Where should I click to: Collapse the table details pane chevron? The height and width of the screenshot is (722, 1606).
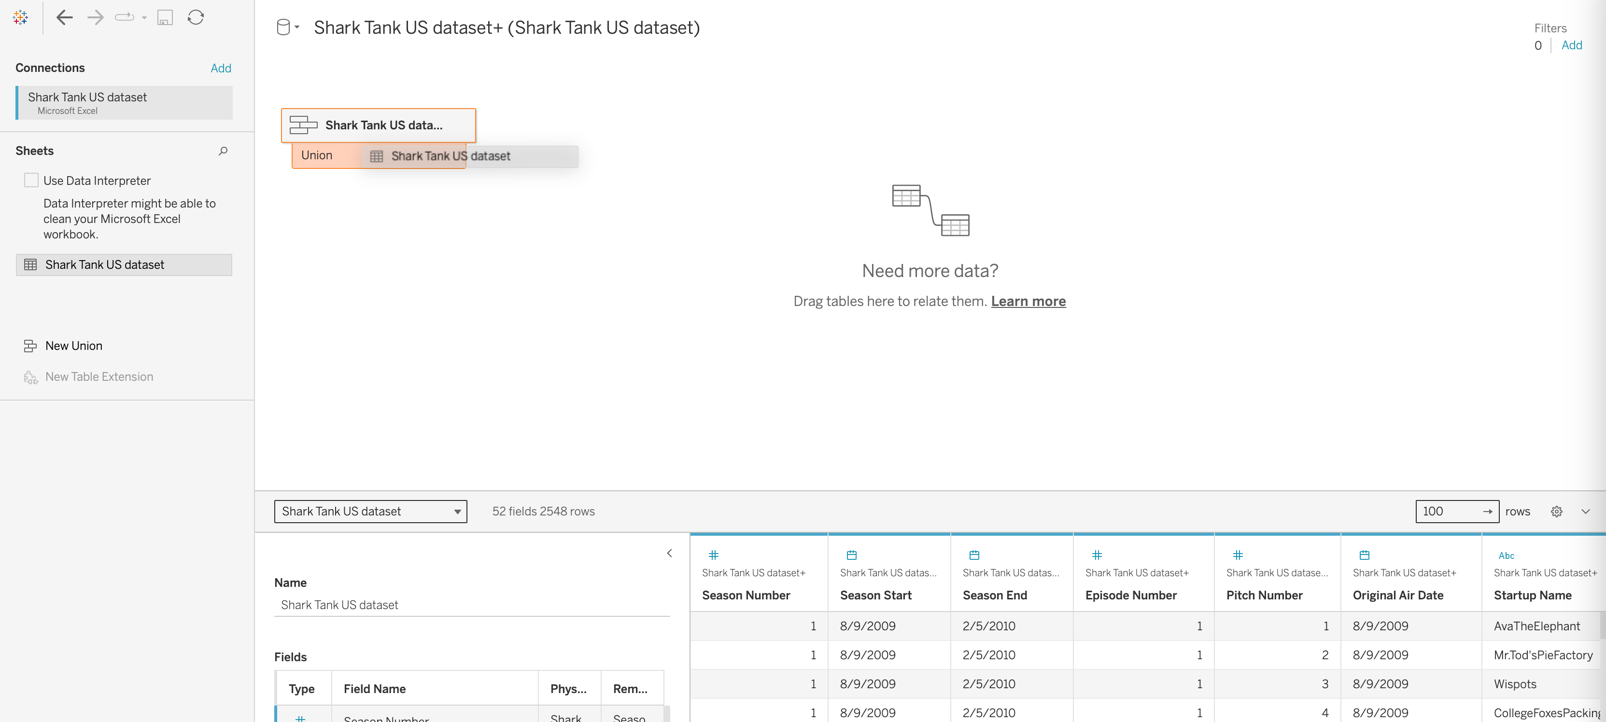669,553
